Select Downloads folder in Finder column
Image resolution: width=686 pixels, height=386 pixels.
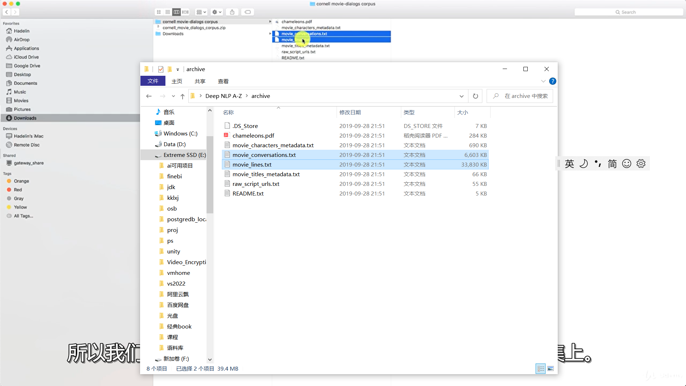point(173,34)
